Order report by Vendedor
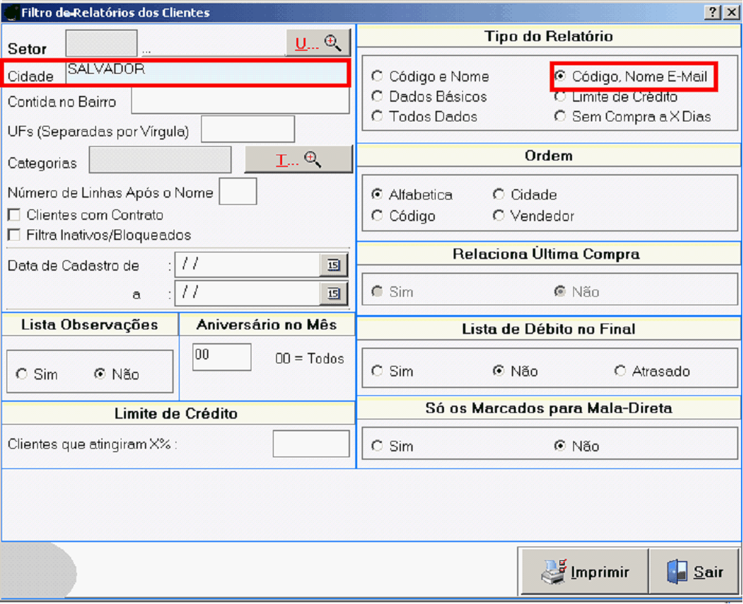This screenshot has width=743, height=604. [499, 216]
